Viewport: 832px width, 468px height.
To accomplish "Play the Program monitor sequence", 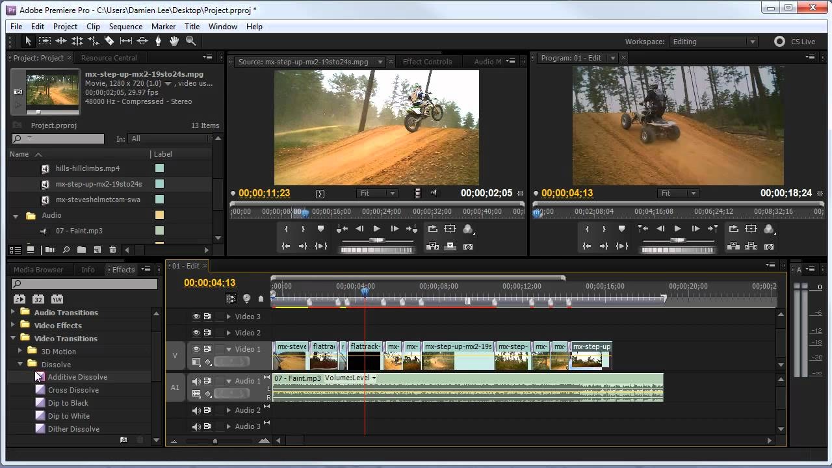I will coord(677,229).
